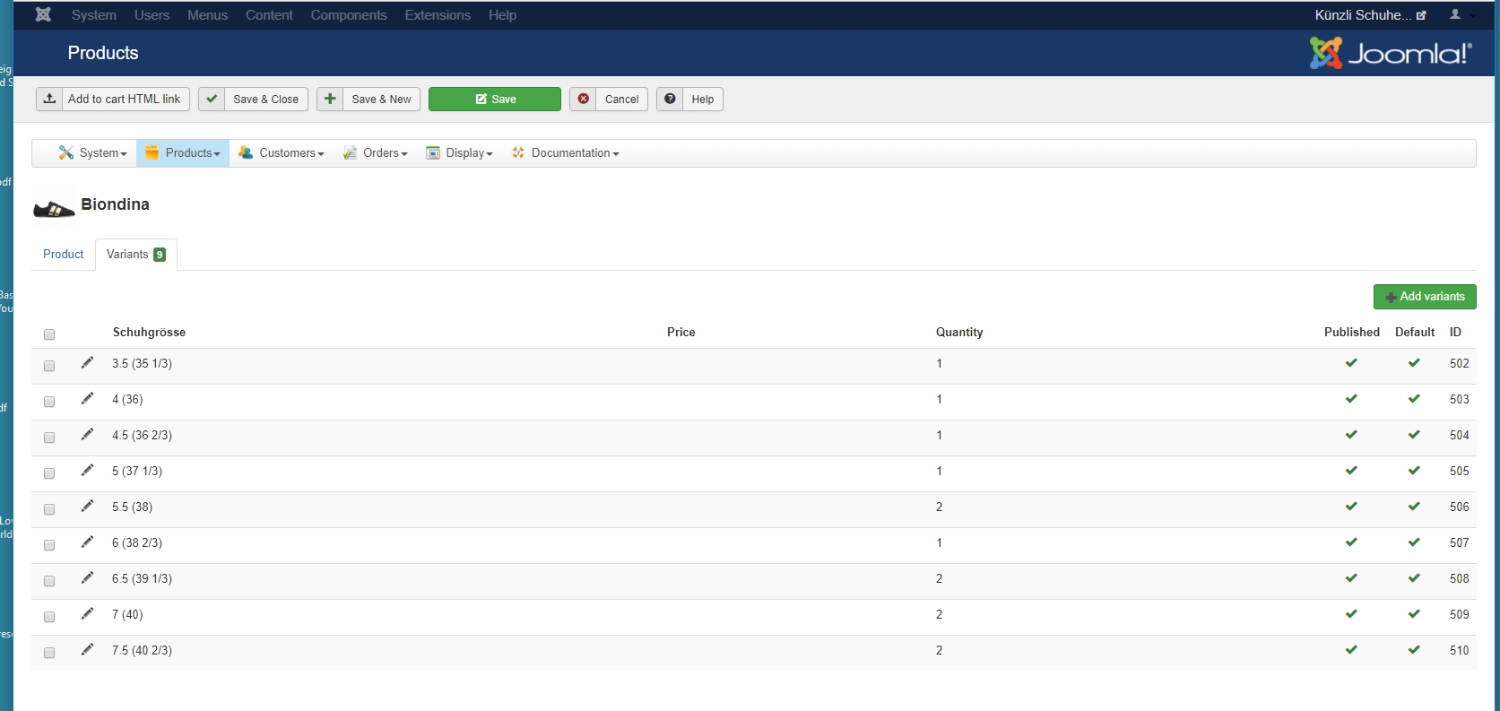
Task: Click the question mark icon beside Help
Action: [x=670, y=99]
